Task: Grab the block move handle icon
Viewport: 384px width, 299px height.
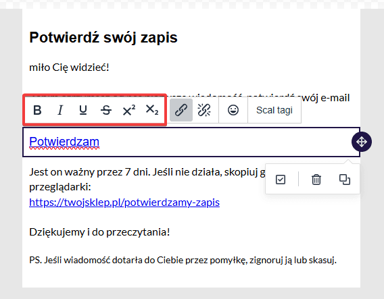Action: (362, 142)
